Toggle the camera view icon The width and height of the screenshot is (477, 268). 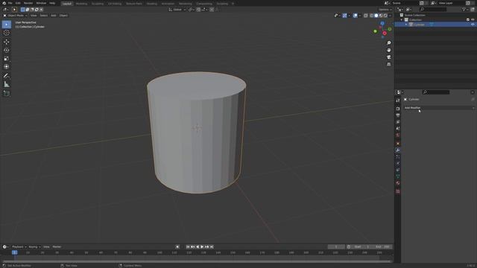(389, 57)
